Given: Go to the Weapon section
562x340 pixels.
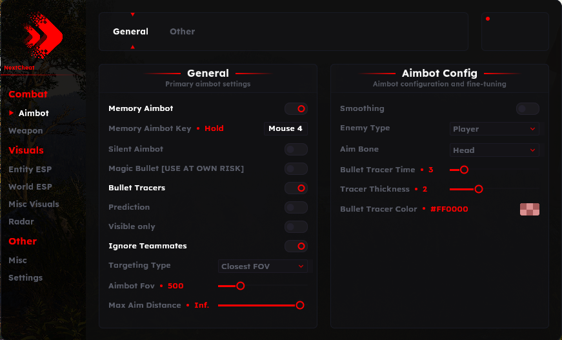Looking at the screenshot, I should pos(26,130).
